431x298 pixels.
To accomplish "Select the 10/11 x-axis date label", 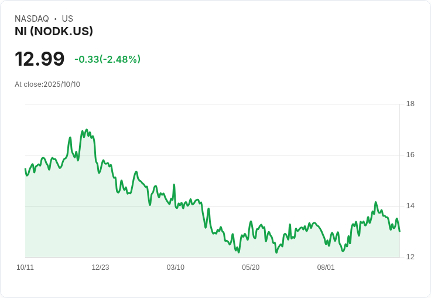I will coord(25,267).
